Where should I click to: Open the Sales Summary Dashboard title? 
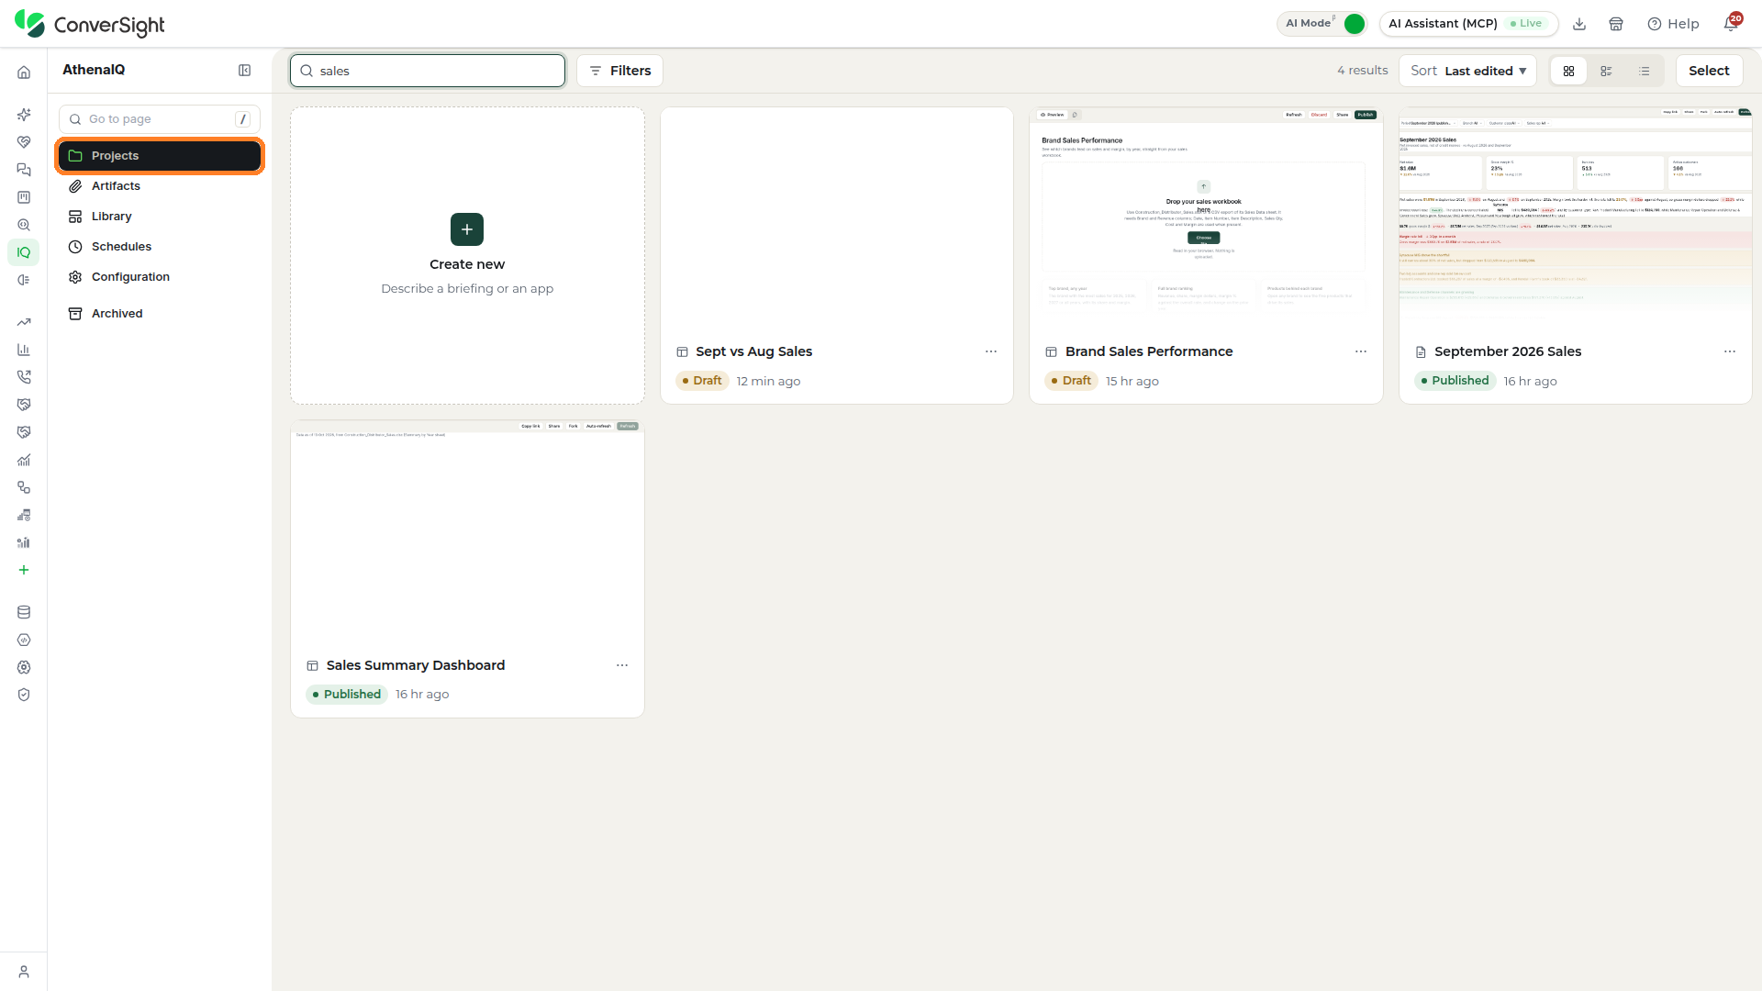coord(416,665)
